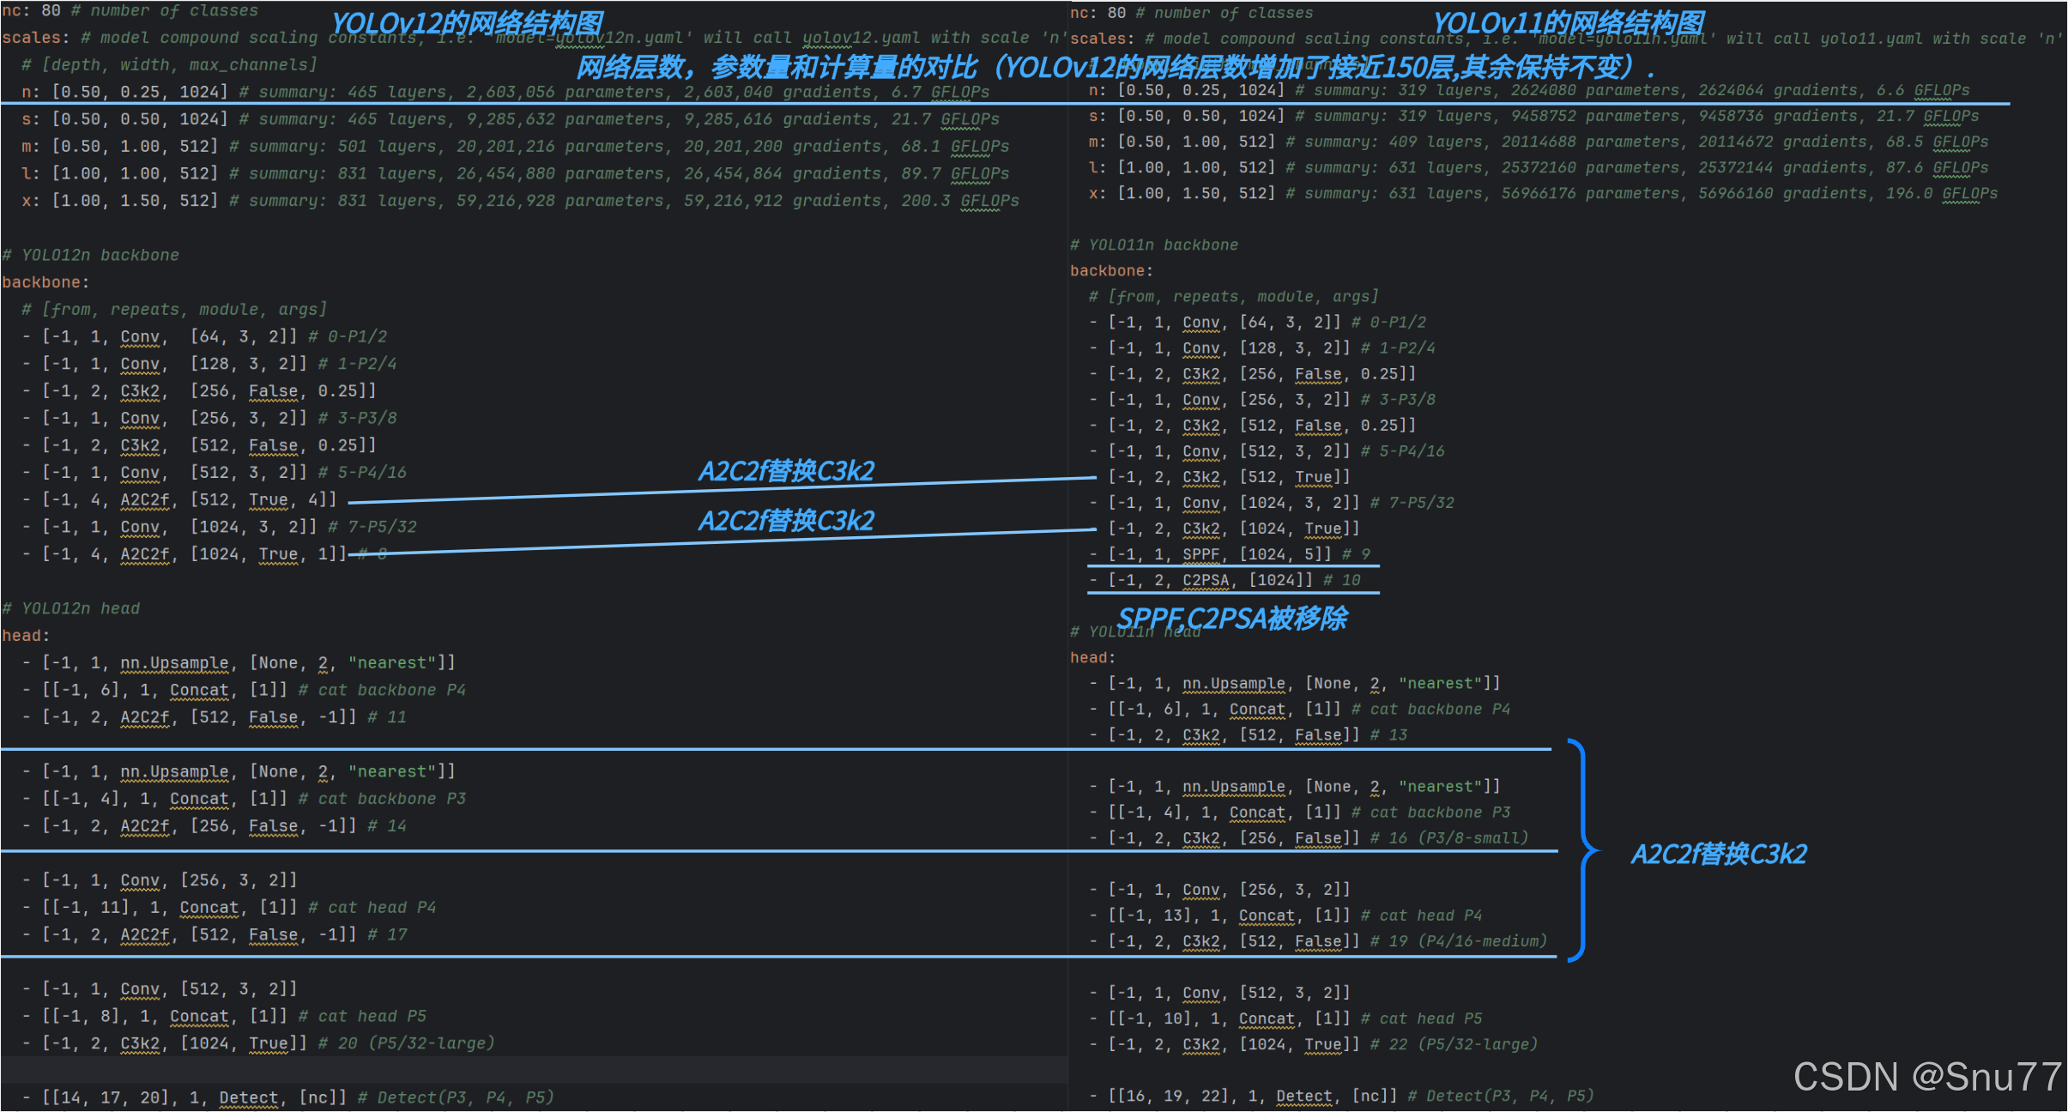Place cursor on the YOLOv11 'head:' key

click(x=1092, y=657)
